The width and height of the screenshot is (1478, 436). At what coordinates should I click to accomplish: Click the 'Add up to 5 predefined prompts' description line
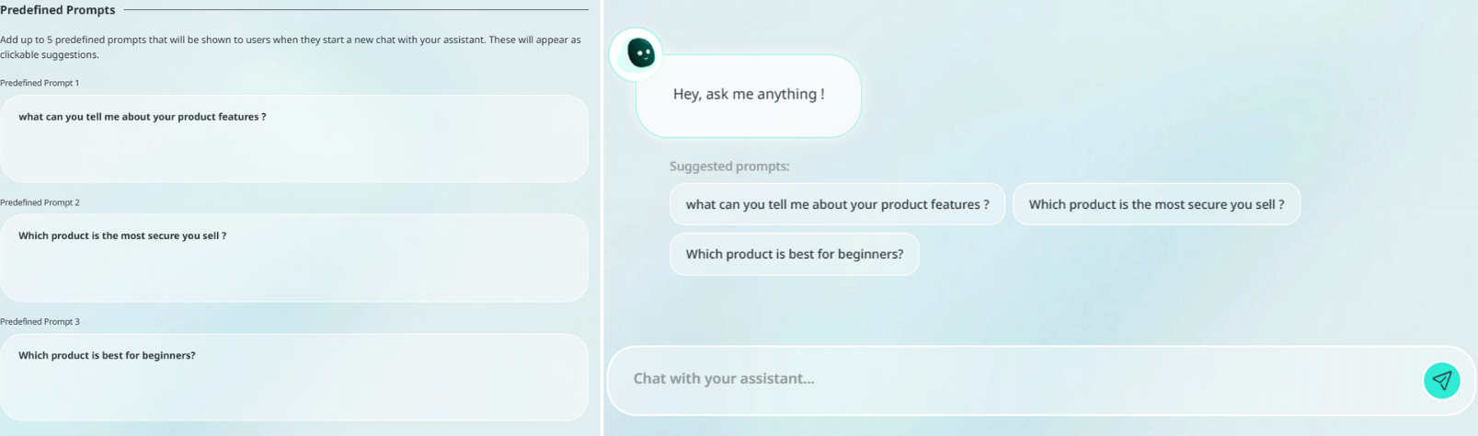click(x=290, y=40)
